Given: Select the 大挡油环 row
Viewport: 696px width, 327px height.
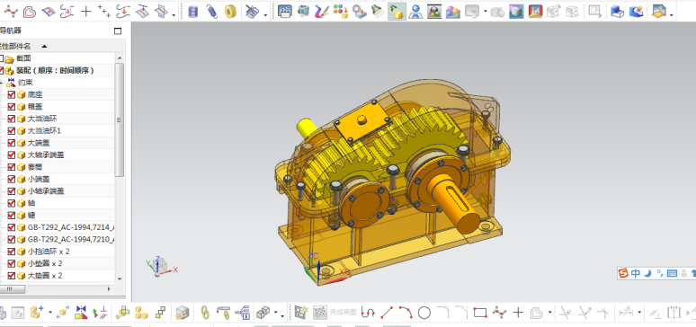Looking at the screenshot, I should pos(42,119).
